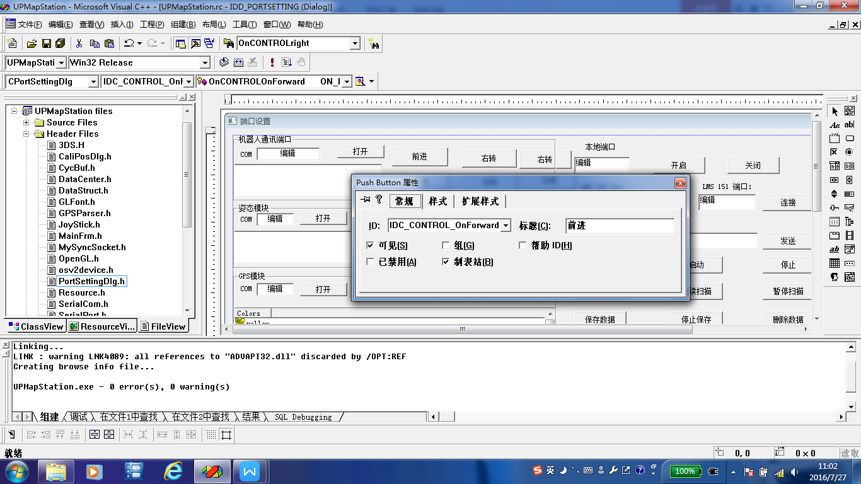Open the OnCONTROLOnForward member dropdown
This screenshot has width=861, height=484.
point(346,81)
